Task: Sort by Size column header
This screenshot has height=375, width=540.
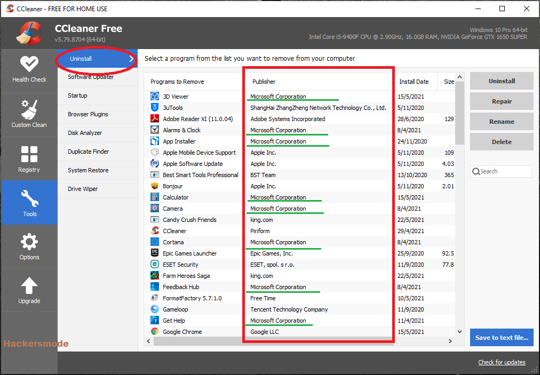Action: point(446,82)
